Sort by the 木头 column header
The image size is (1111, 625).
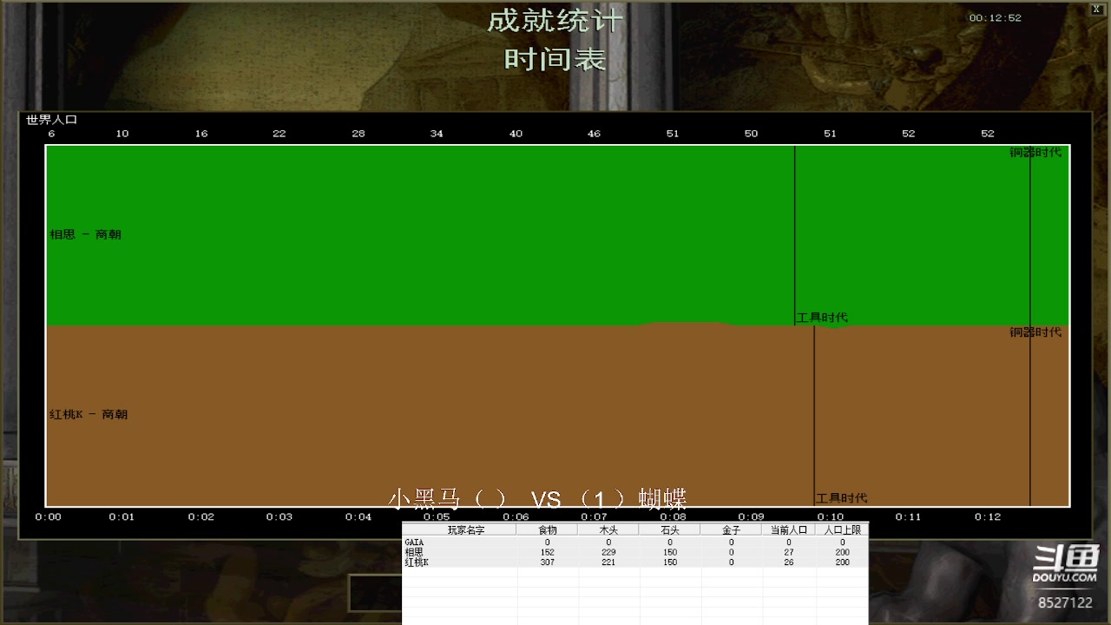[x=608, y=530]
